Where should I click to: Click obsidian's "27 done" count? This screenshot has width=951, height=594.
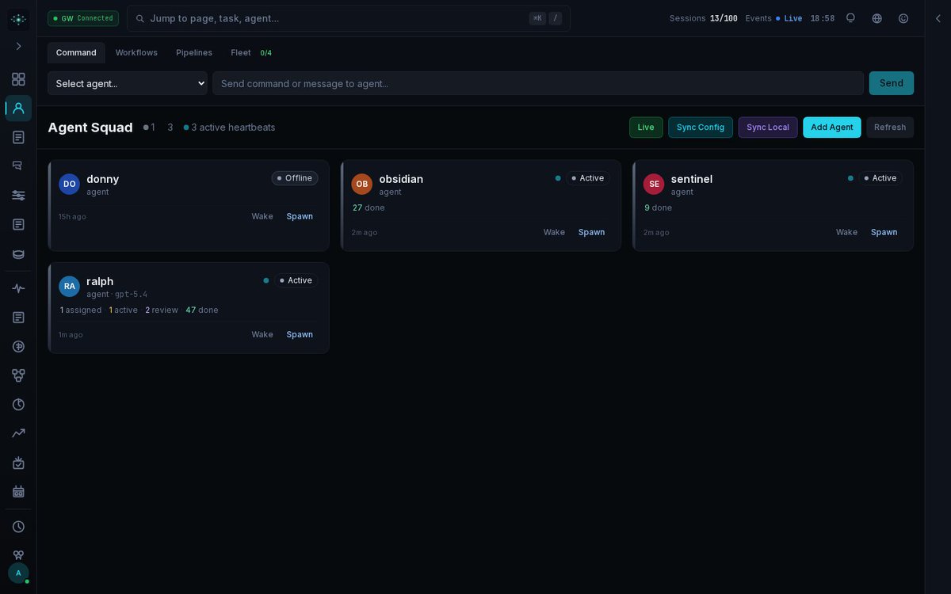pos(369,208)
